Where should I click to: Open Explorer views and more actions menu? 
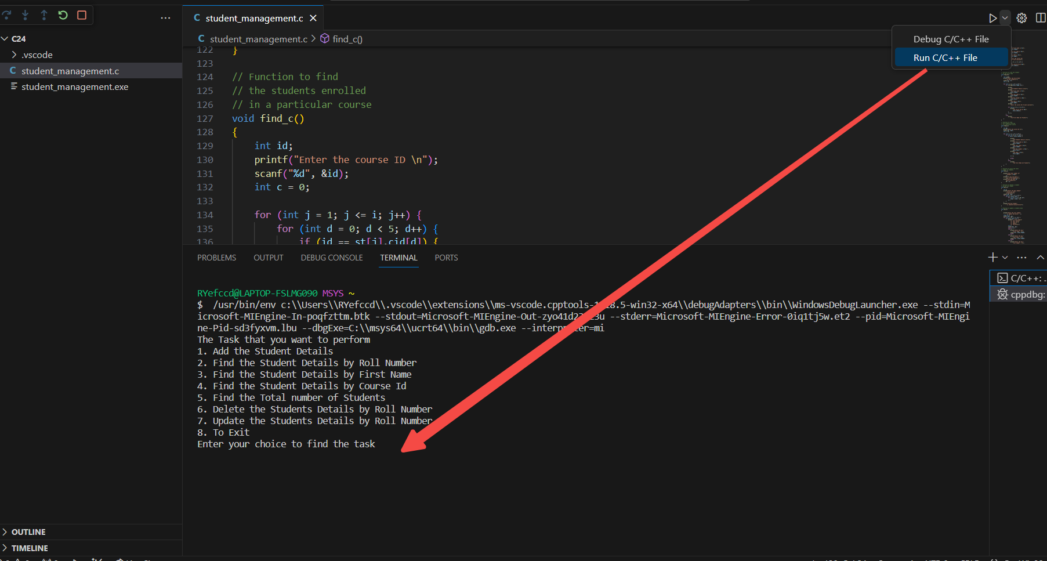coord(165,18)
